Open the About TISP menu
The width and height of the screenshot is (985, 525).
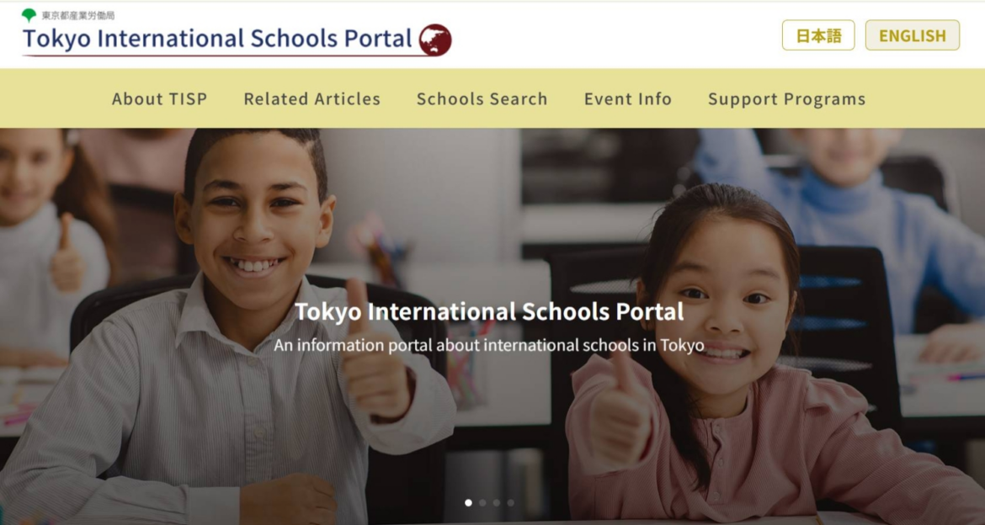pos(159,98)
